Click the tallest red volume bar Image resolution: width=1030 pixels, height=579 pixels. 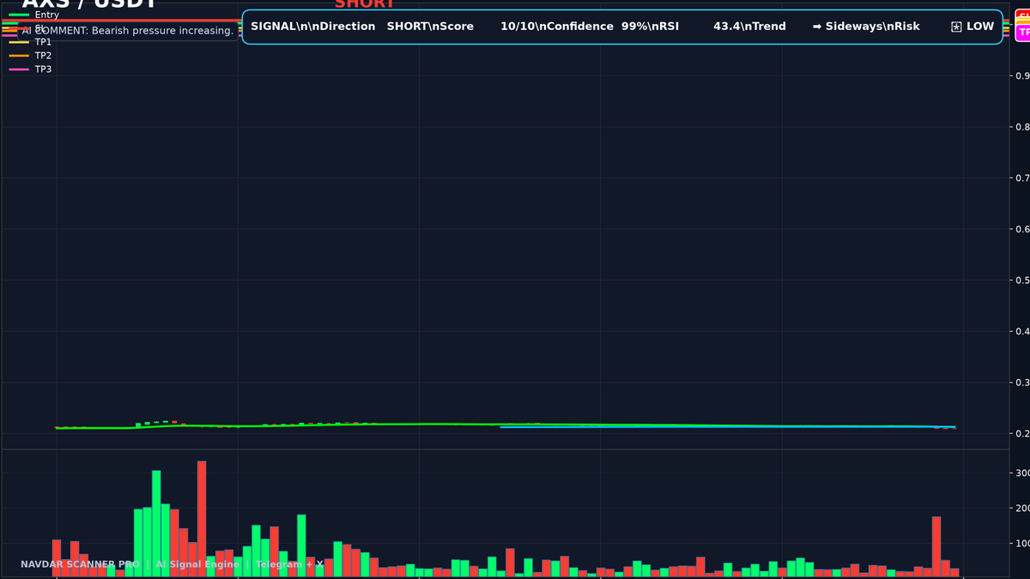[202, 518]
